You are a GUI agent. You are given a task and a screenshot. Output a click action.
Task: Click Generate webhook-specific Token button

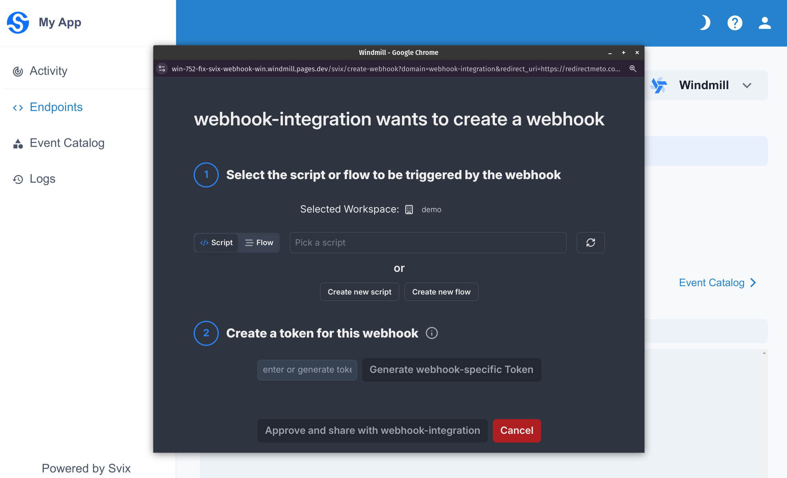coord(451,370)
